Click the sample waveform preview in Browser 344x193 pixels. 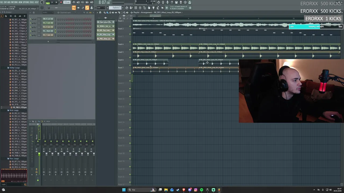click(13, 176)
